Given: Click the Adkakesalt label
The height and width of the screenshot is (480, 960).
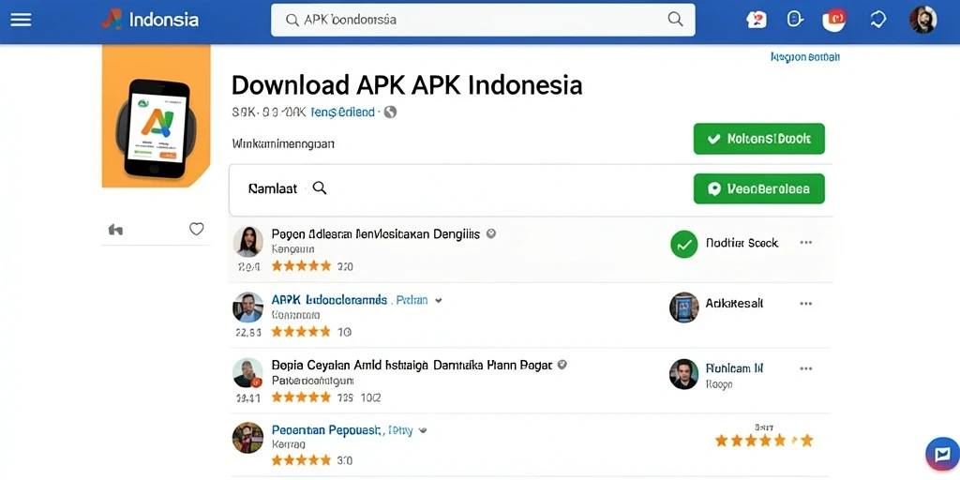Looking at the screenshot, I should click(x=734, y=303).
